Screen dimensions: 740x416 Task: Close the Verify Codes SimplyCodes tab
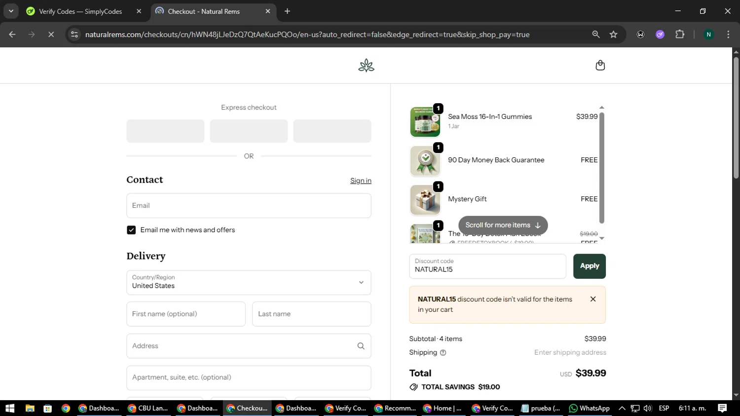click(139, 11)
